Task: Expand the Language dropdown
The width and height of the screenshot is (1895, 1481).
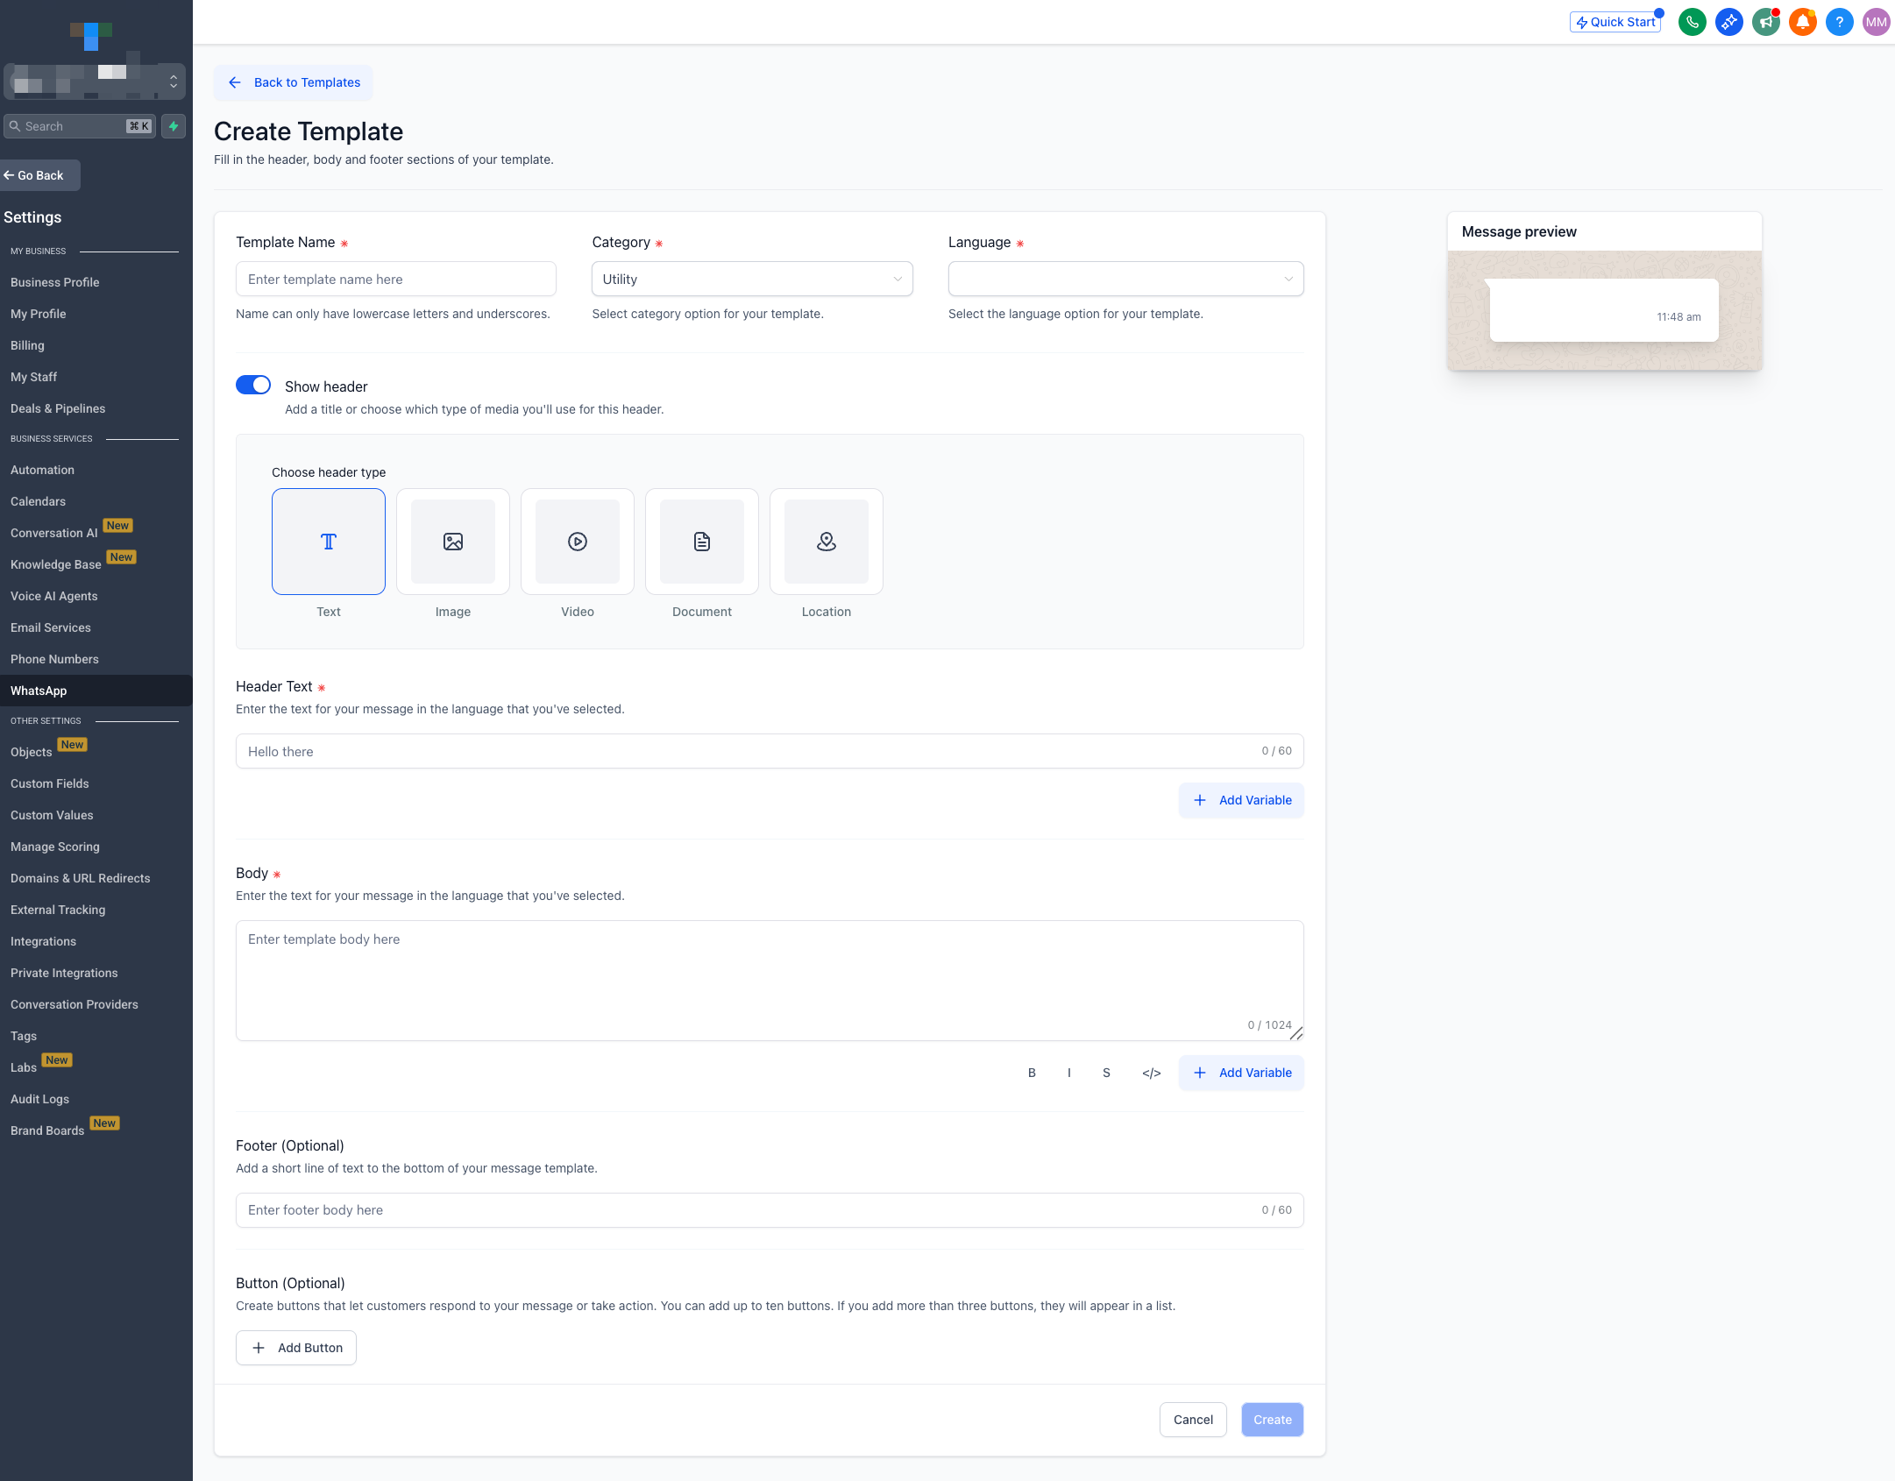Action: pos(1125,279)
